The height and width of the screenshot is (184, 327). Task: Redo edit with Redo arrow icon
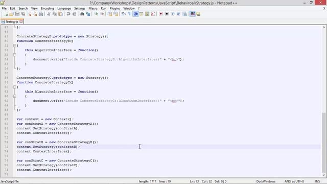(x=74, y=14)
